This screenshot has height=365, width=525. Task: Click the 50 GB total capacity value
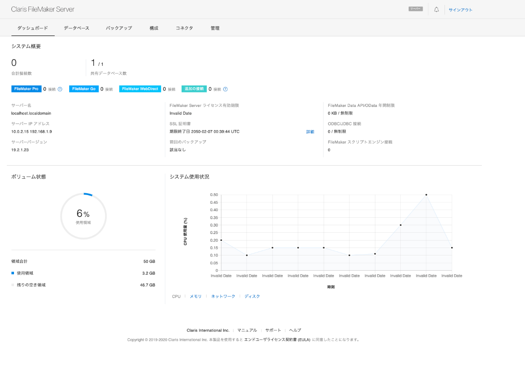pos(149,262)
